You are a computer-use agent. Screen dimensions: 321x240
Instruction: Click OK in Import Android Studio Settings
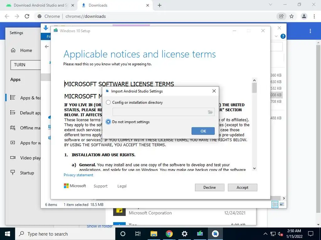(203, 131)
